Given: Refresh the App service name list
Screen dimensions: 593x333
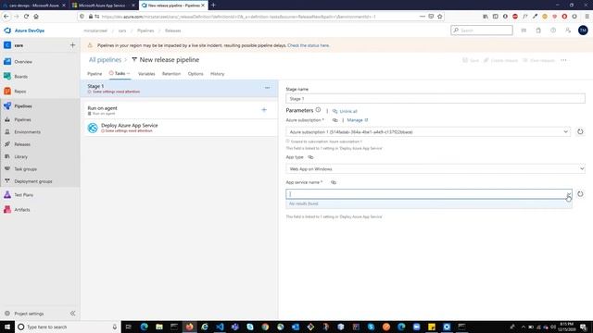Looking at the screenshot, I should click(580, 194).
